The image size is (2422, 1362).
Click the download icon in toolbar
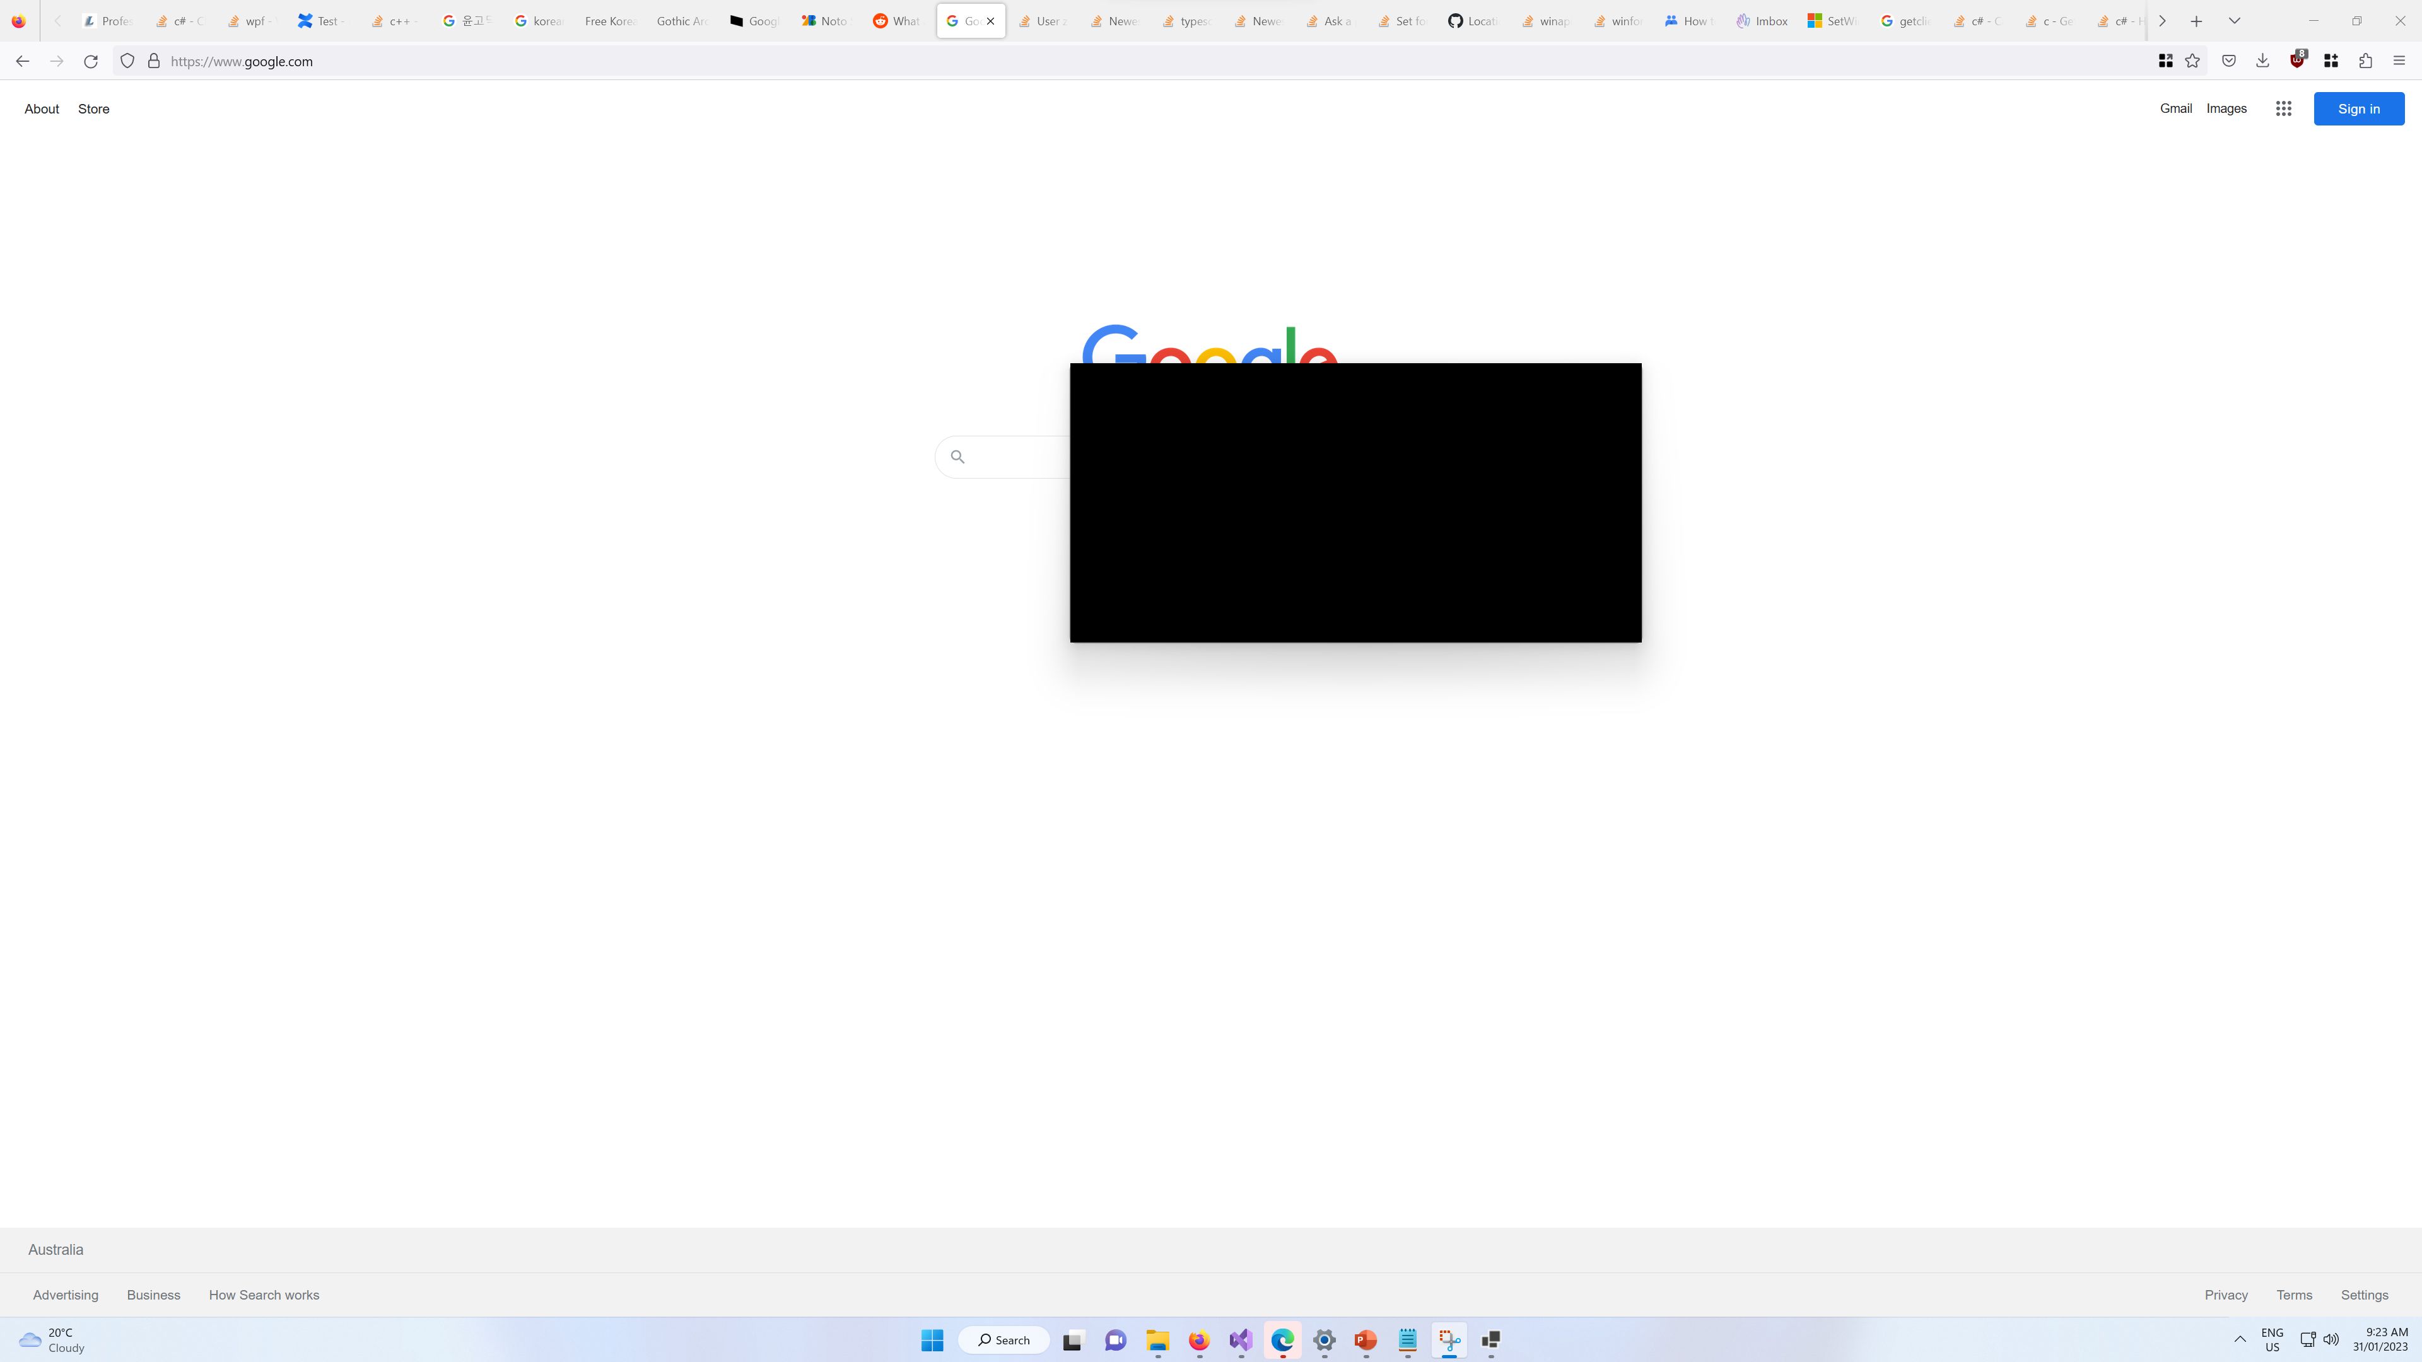2262,62
